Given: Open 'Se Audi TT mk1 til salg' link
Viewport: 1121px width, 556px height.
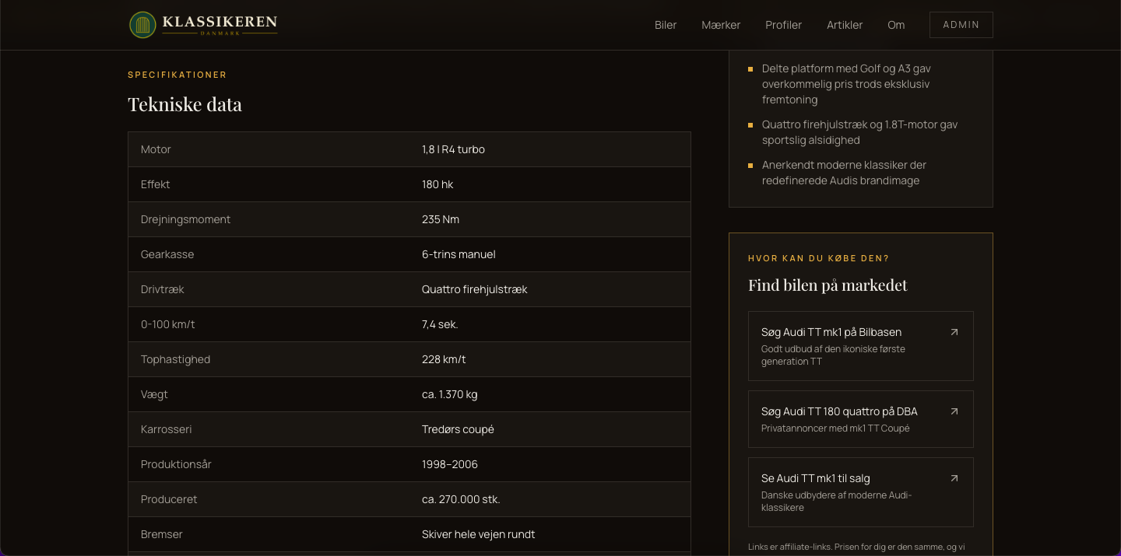Looking at the screenshot, I should [861, 492].
